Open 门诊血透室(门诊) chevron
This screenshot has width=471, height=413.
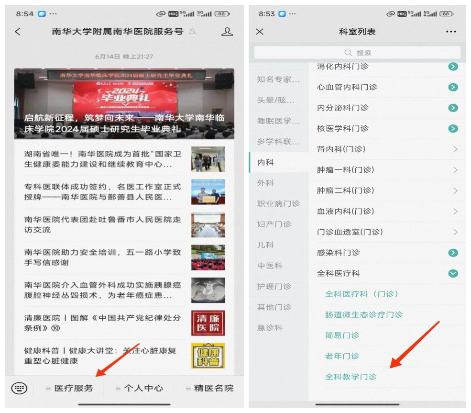point(455,232)
